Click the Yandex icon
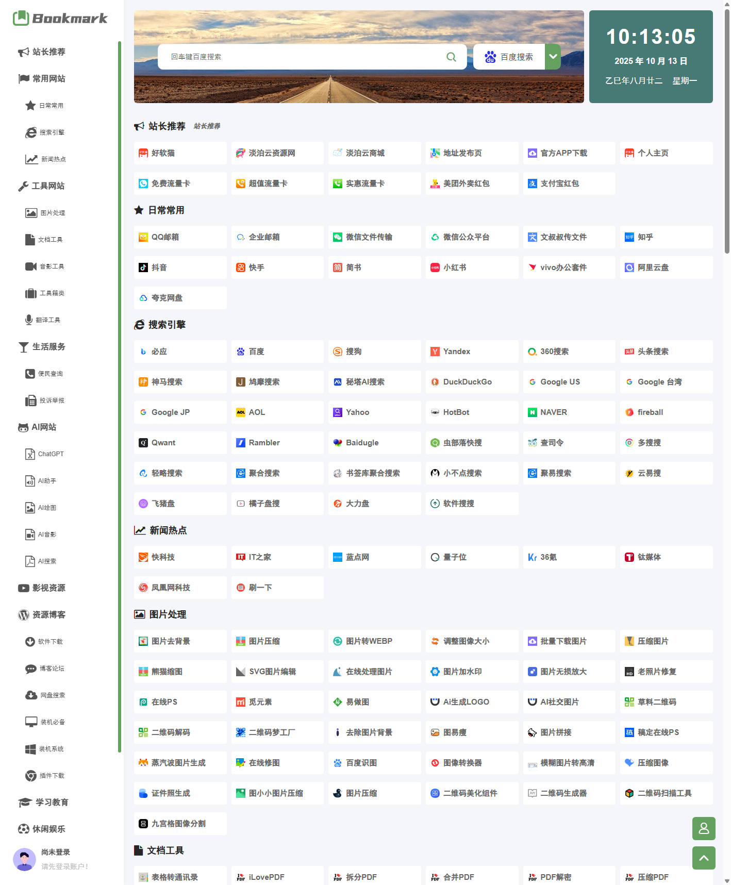Viewport: 731px width, 885px height. coord(435,352)
